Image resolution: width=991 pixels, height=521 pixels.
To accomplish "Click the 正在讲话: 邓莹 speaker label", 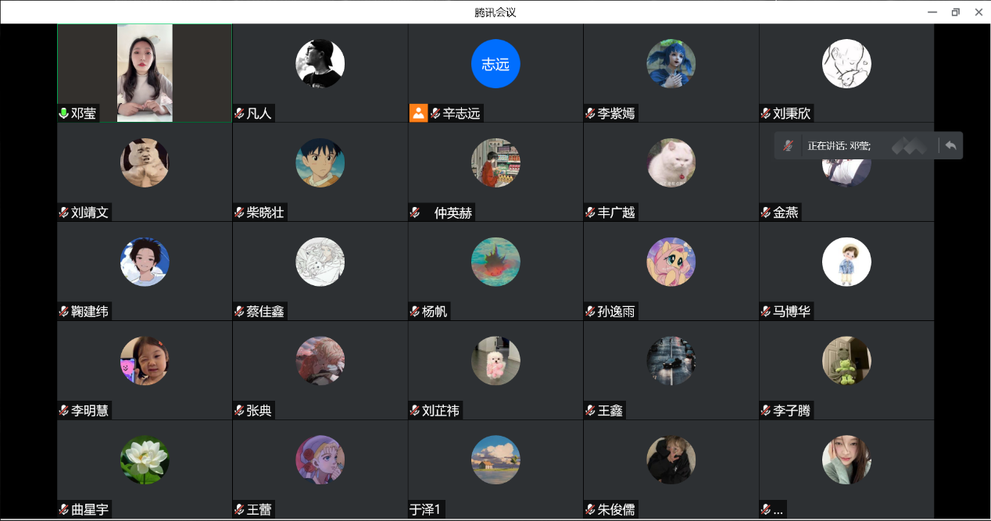I will [839, 146].
